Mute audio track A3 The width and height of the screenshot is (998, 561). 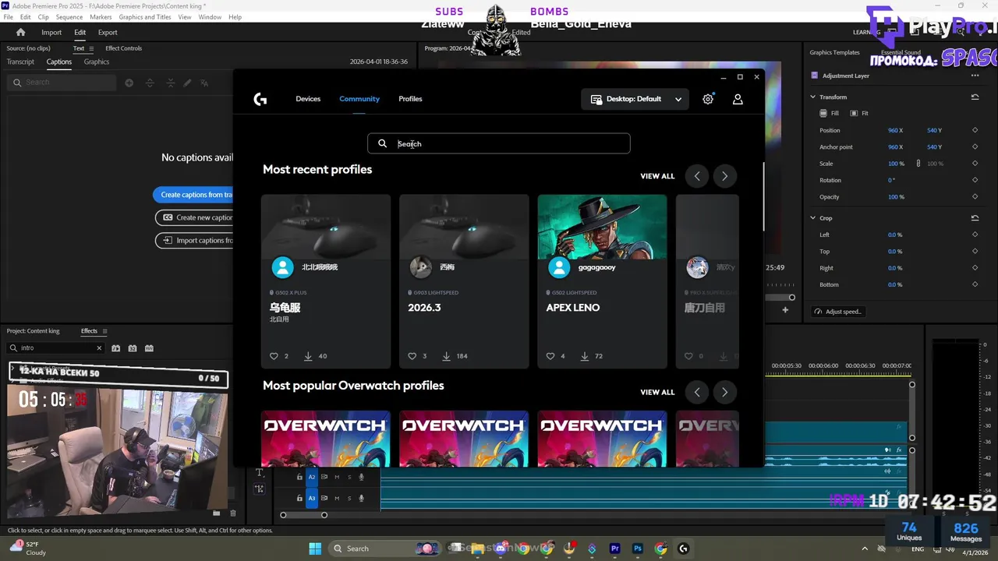(x=337, y=498)
